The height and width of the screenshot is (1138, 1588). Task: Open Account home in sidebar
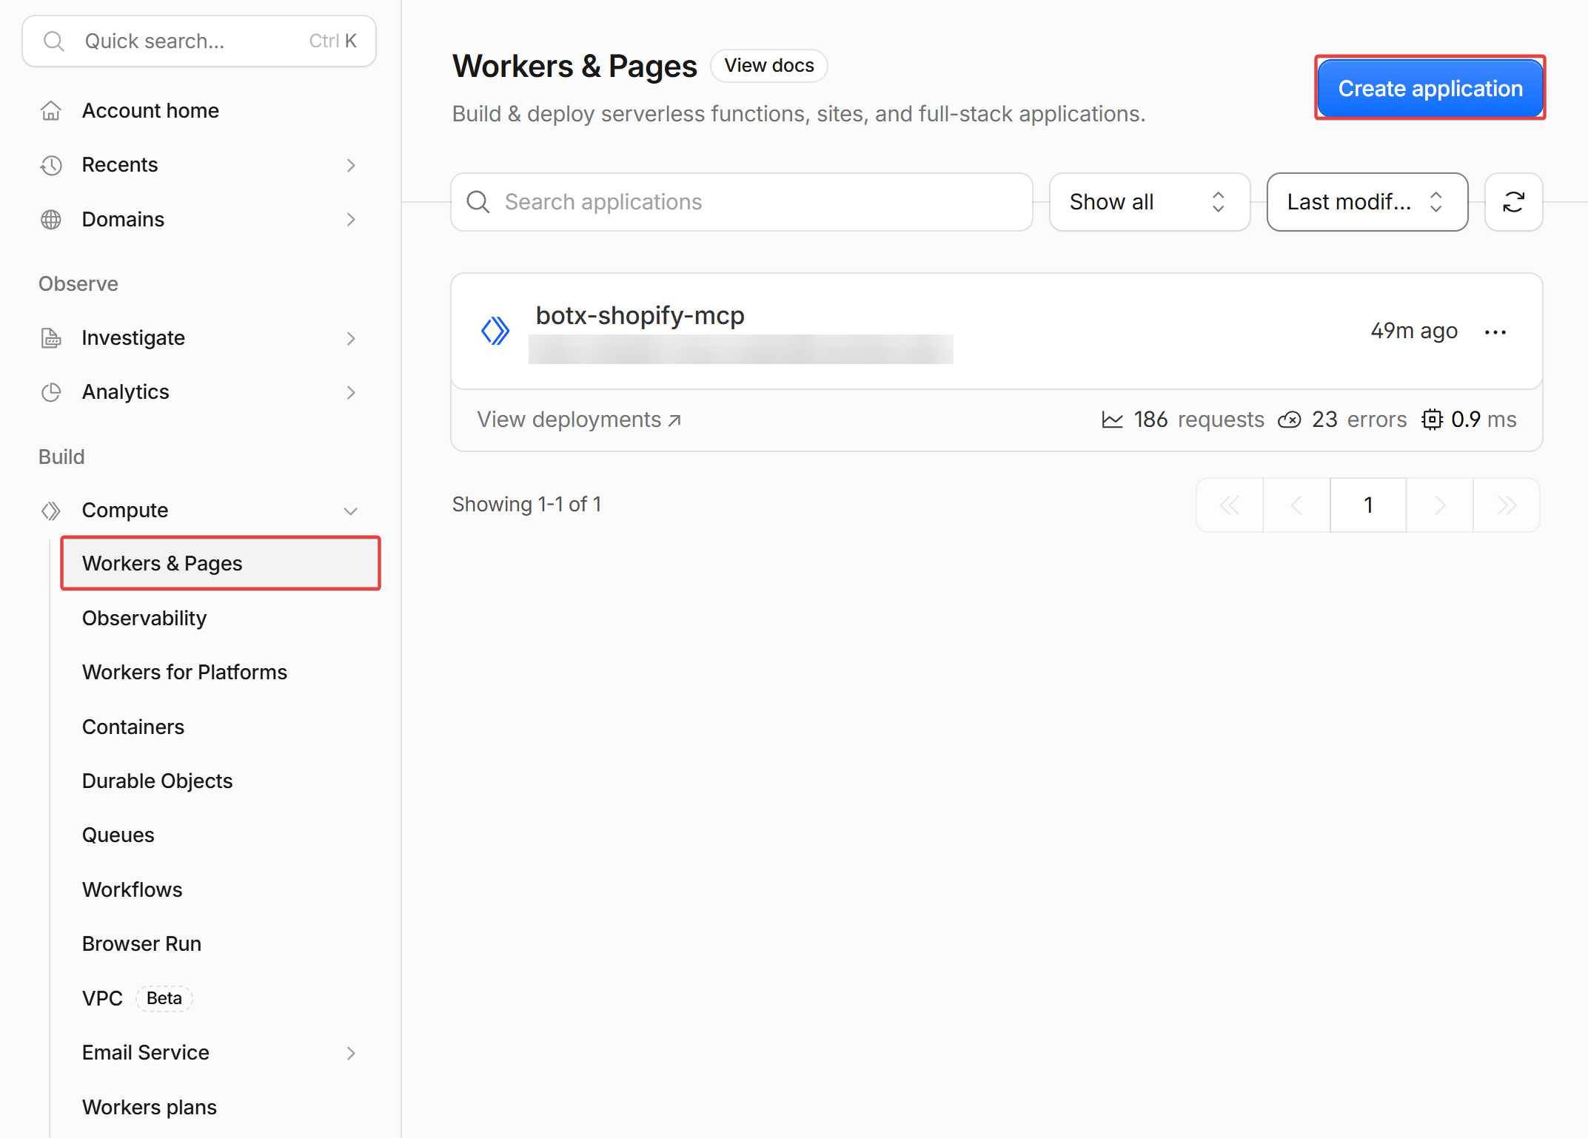click(150, 110)
